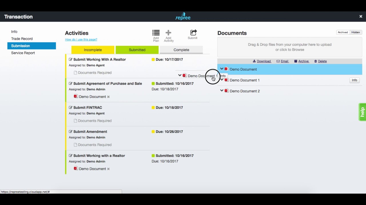Click PDF icon of Demo Document row
The height and width of the screenshot is (205, 366).
point(226,69)
